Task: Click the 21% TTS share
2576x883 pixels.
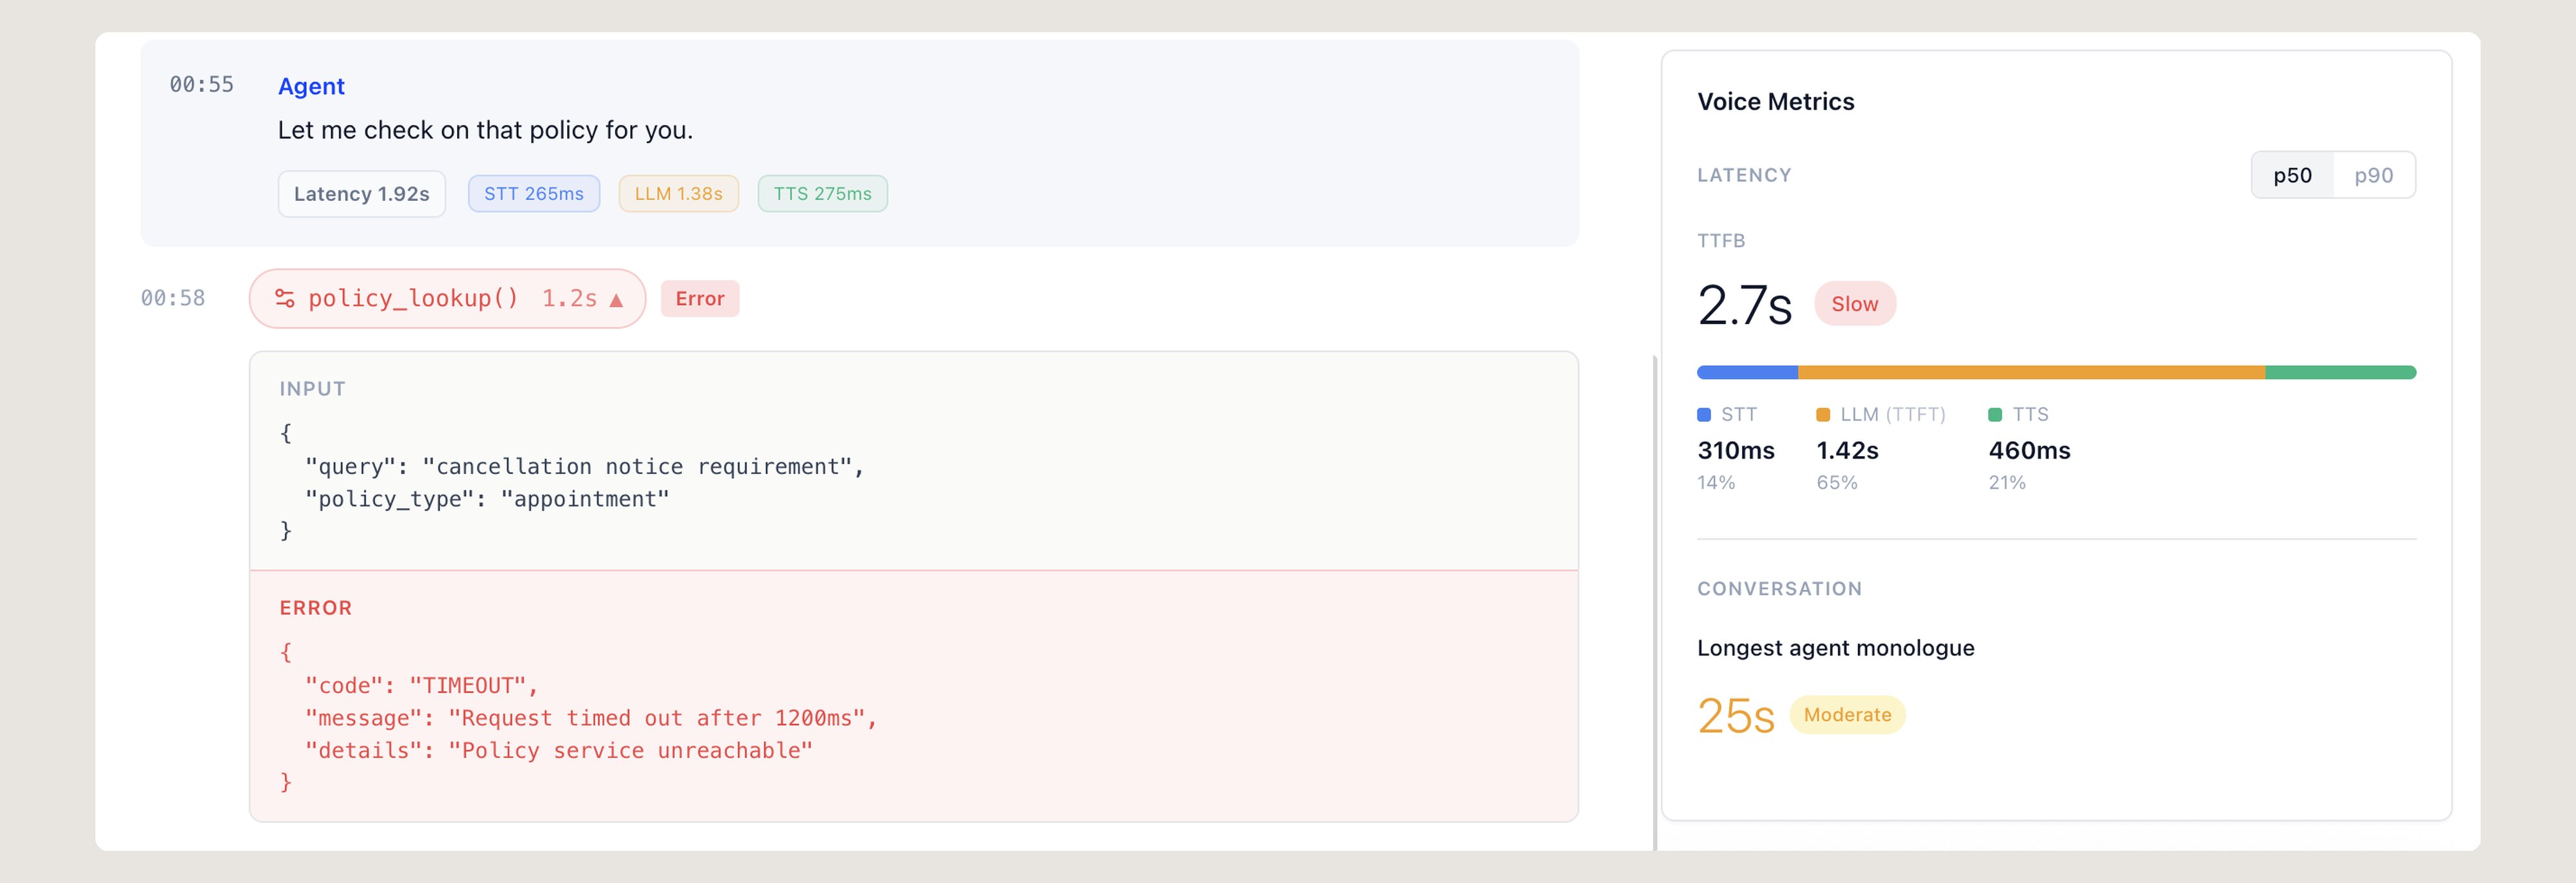Action: coord(2007,482)
